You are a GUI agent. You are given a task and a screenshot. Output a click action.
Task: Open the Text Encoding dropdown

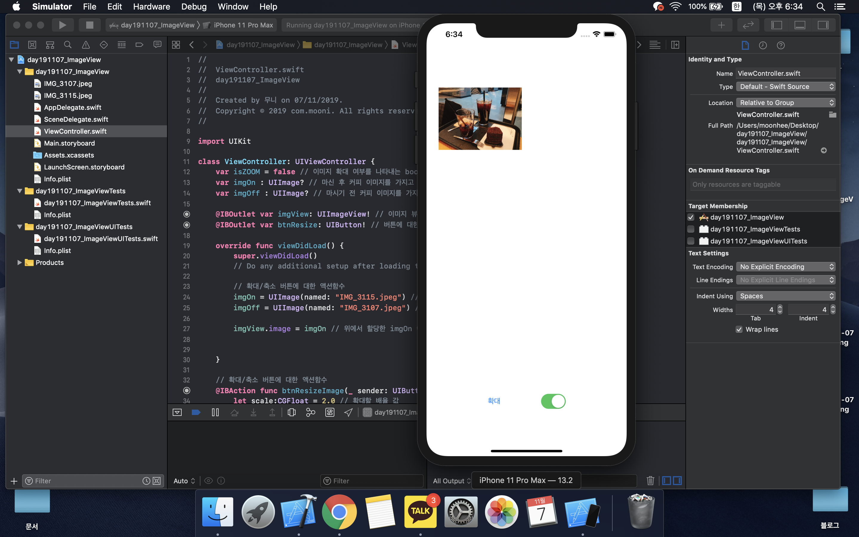(785, 267)
